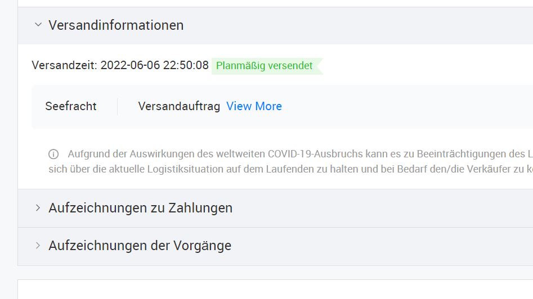This screenshot has height=299, width=533.
Task: Click the Versandauftrag label
Action: tap(179, 106)
